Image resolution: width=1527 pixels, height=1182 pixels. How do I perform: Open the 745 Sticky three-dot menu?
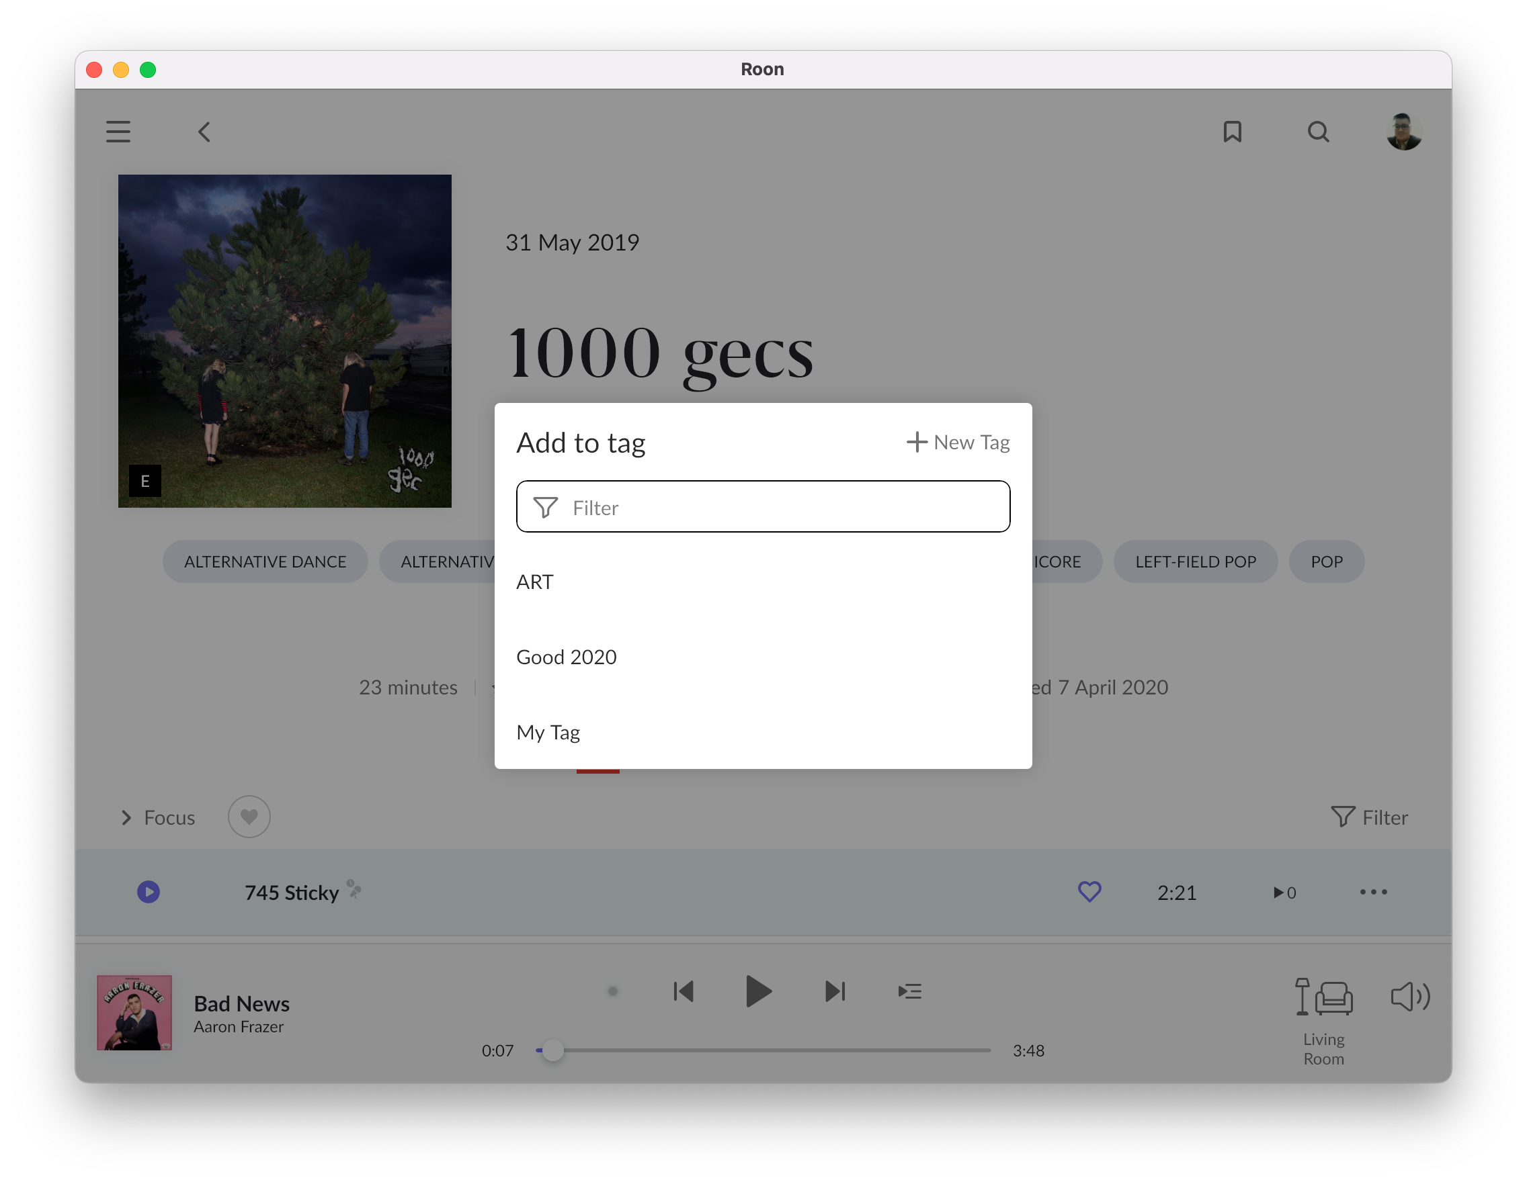pyautogui.click(x=1373, y=892)
